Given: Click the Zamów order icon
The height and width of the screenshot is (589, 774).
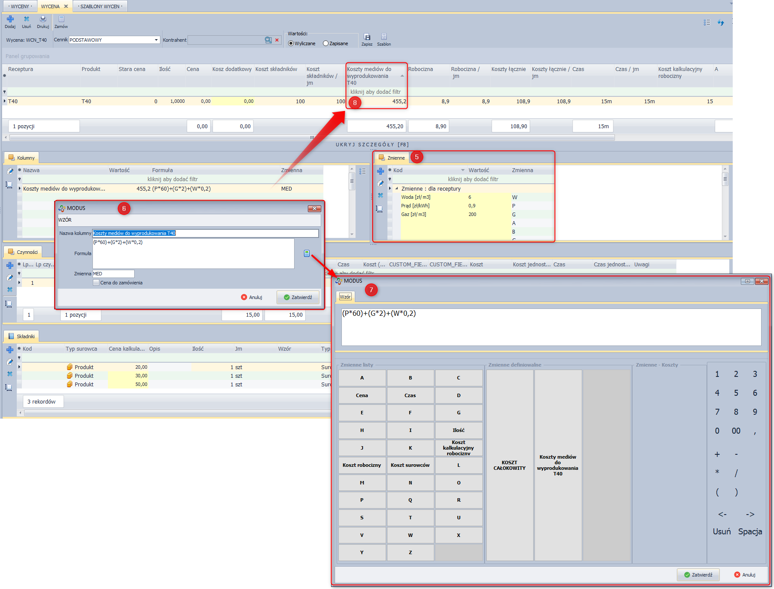Looking at the screenshot, I should 61,19.
